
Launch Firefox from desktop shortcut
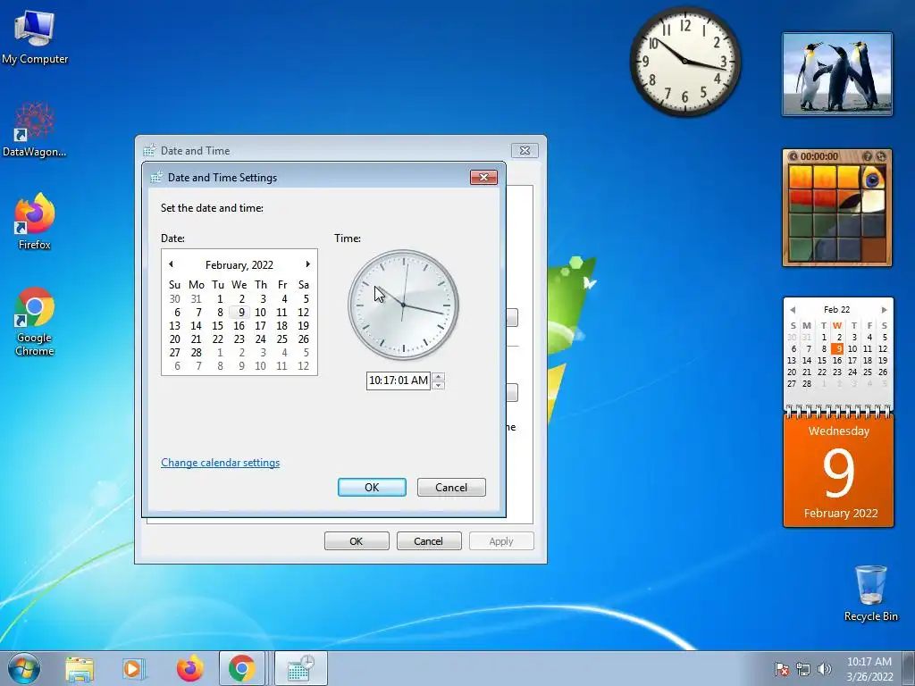[35, 222]
